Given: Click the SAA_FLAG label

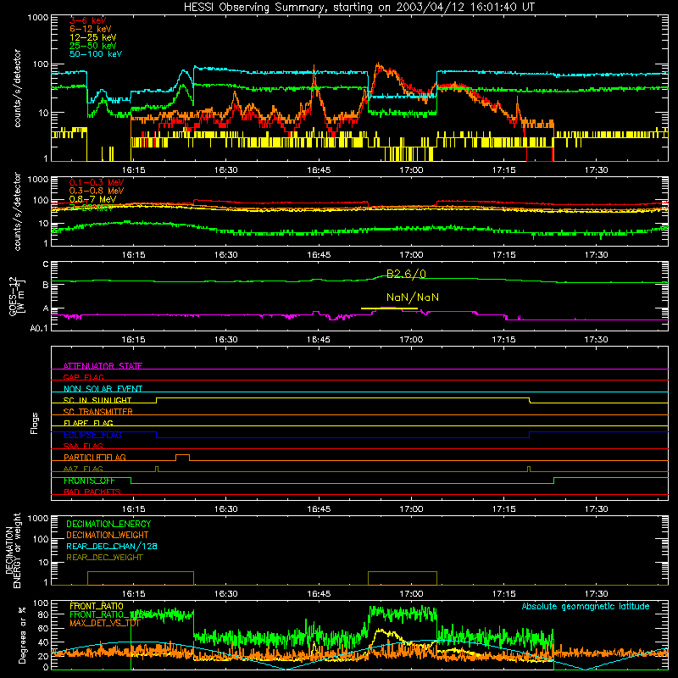Looking at the screenshot, I should tap(83, 446).
